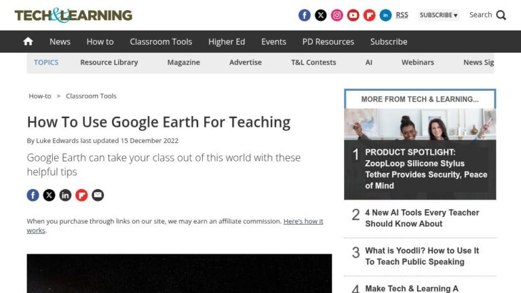
Task: Share the article on Facebook below the subtitle
Action: pos(33,195)
